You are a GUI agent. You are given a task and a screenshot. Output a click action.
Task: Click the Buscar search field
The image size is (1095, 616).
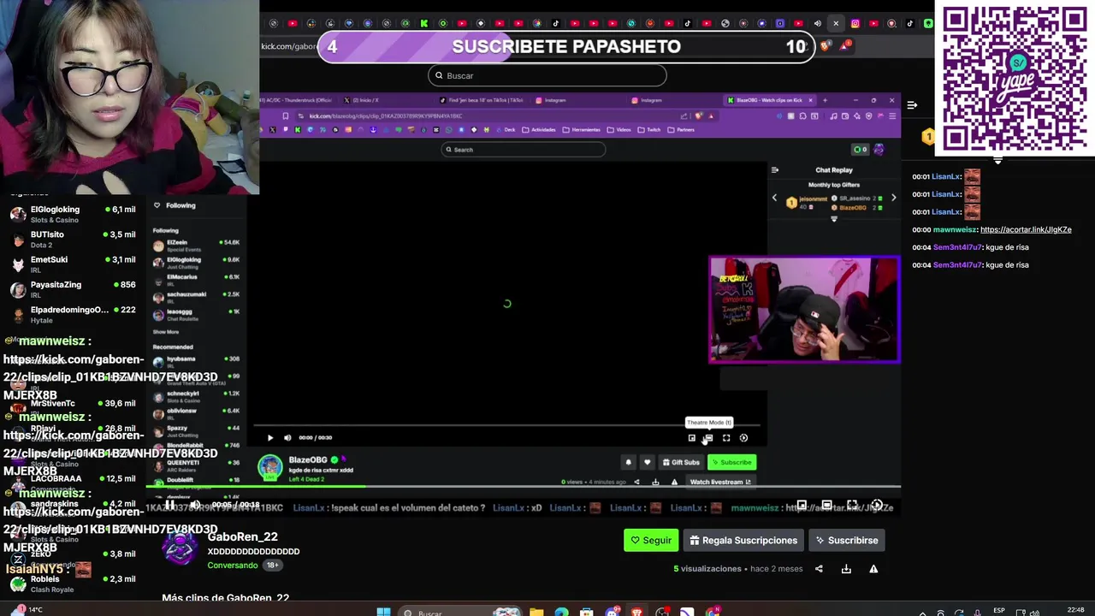pos(547,75)
